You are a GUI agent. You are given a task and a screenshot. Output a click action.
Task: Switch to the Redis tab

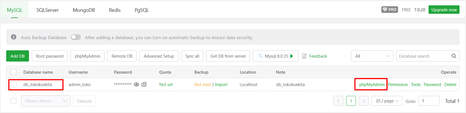click(115, 10)
